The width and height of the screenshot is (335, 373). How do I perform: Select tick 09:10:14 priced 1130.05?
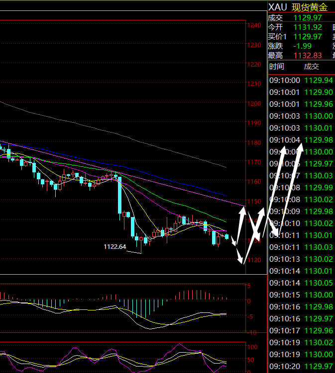[301, 283]
